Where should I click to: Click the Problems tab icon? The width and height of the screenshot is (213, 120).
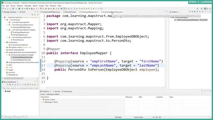pos(41,91)
